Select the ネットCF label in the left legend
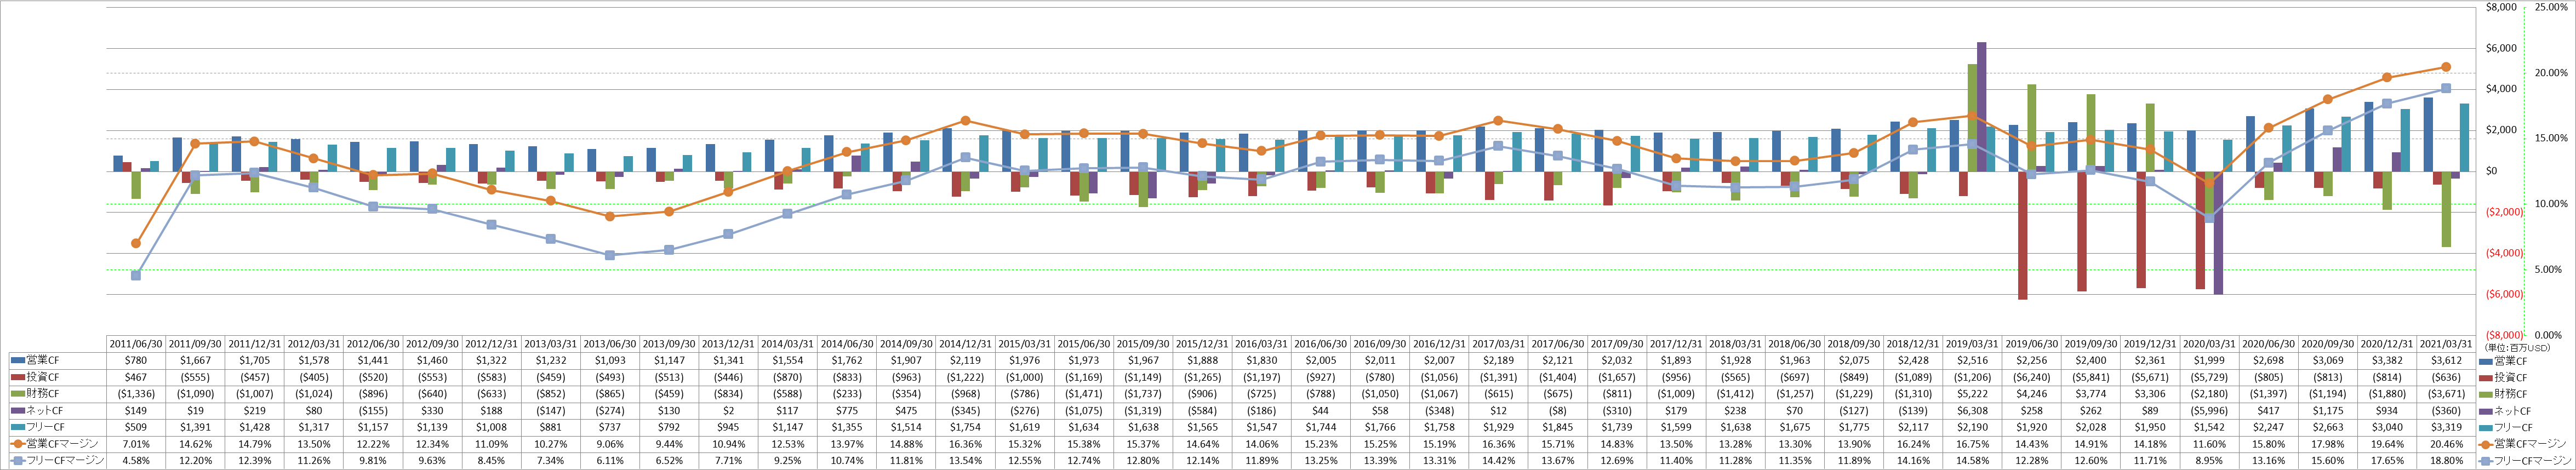The image size is (2576, 470). point(46,411)
